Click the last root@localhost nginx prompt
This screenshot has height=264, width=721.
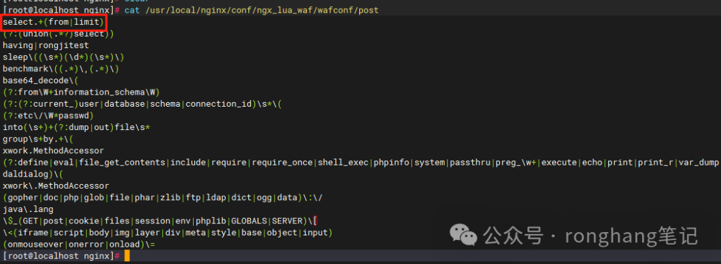click(61, 256)
